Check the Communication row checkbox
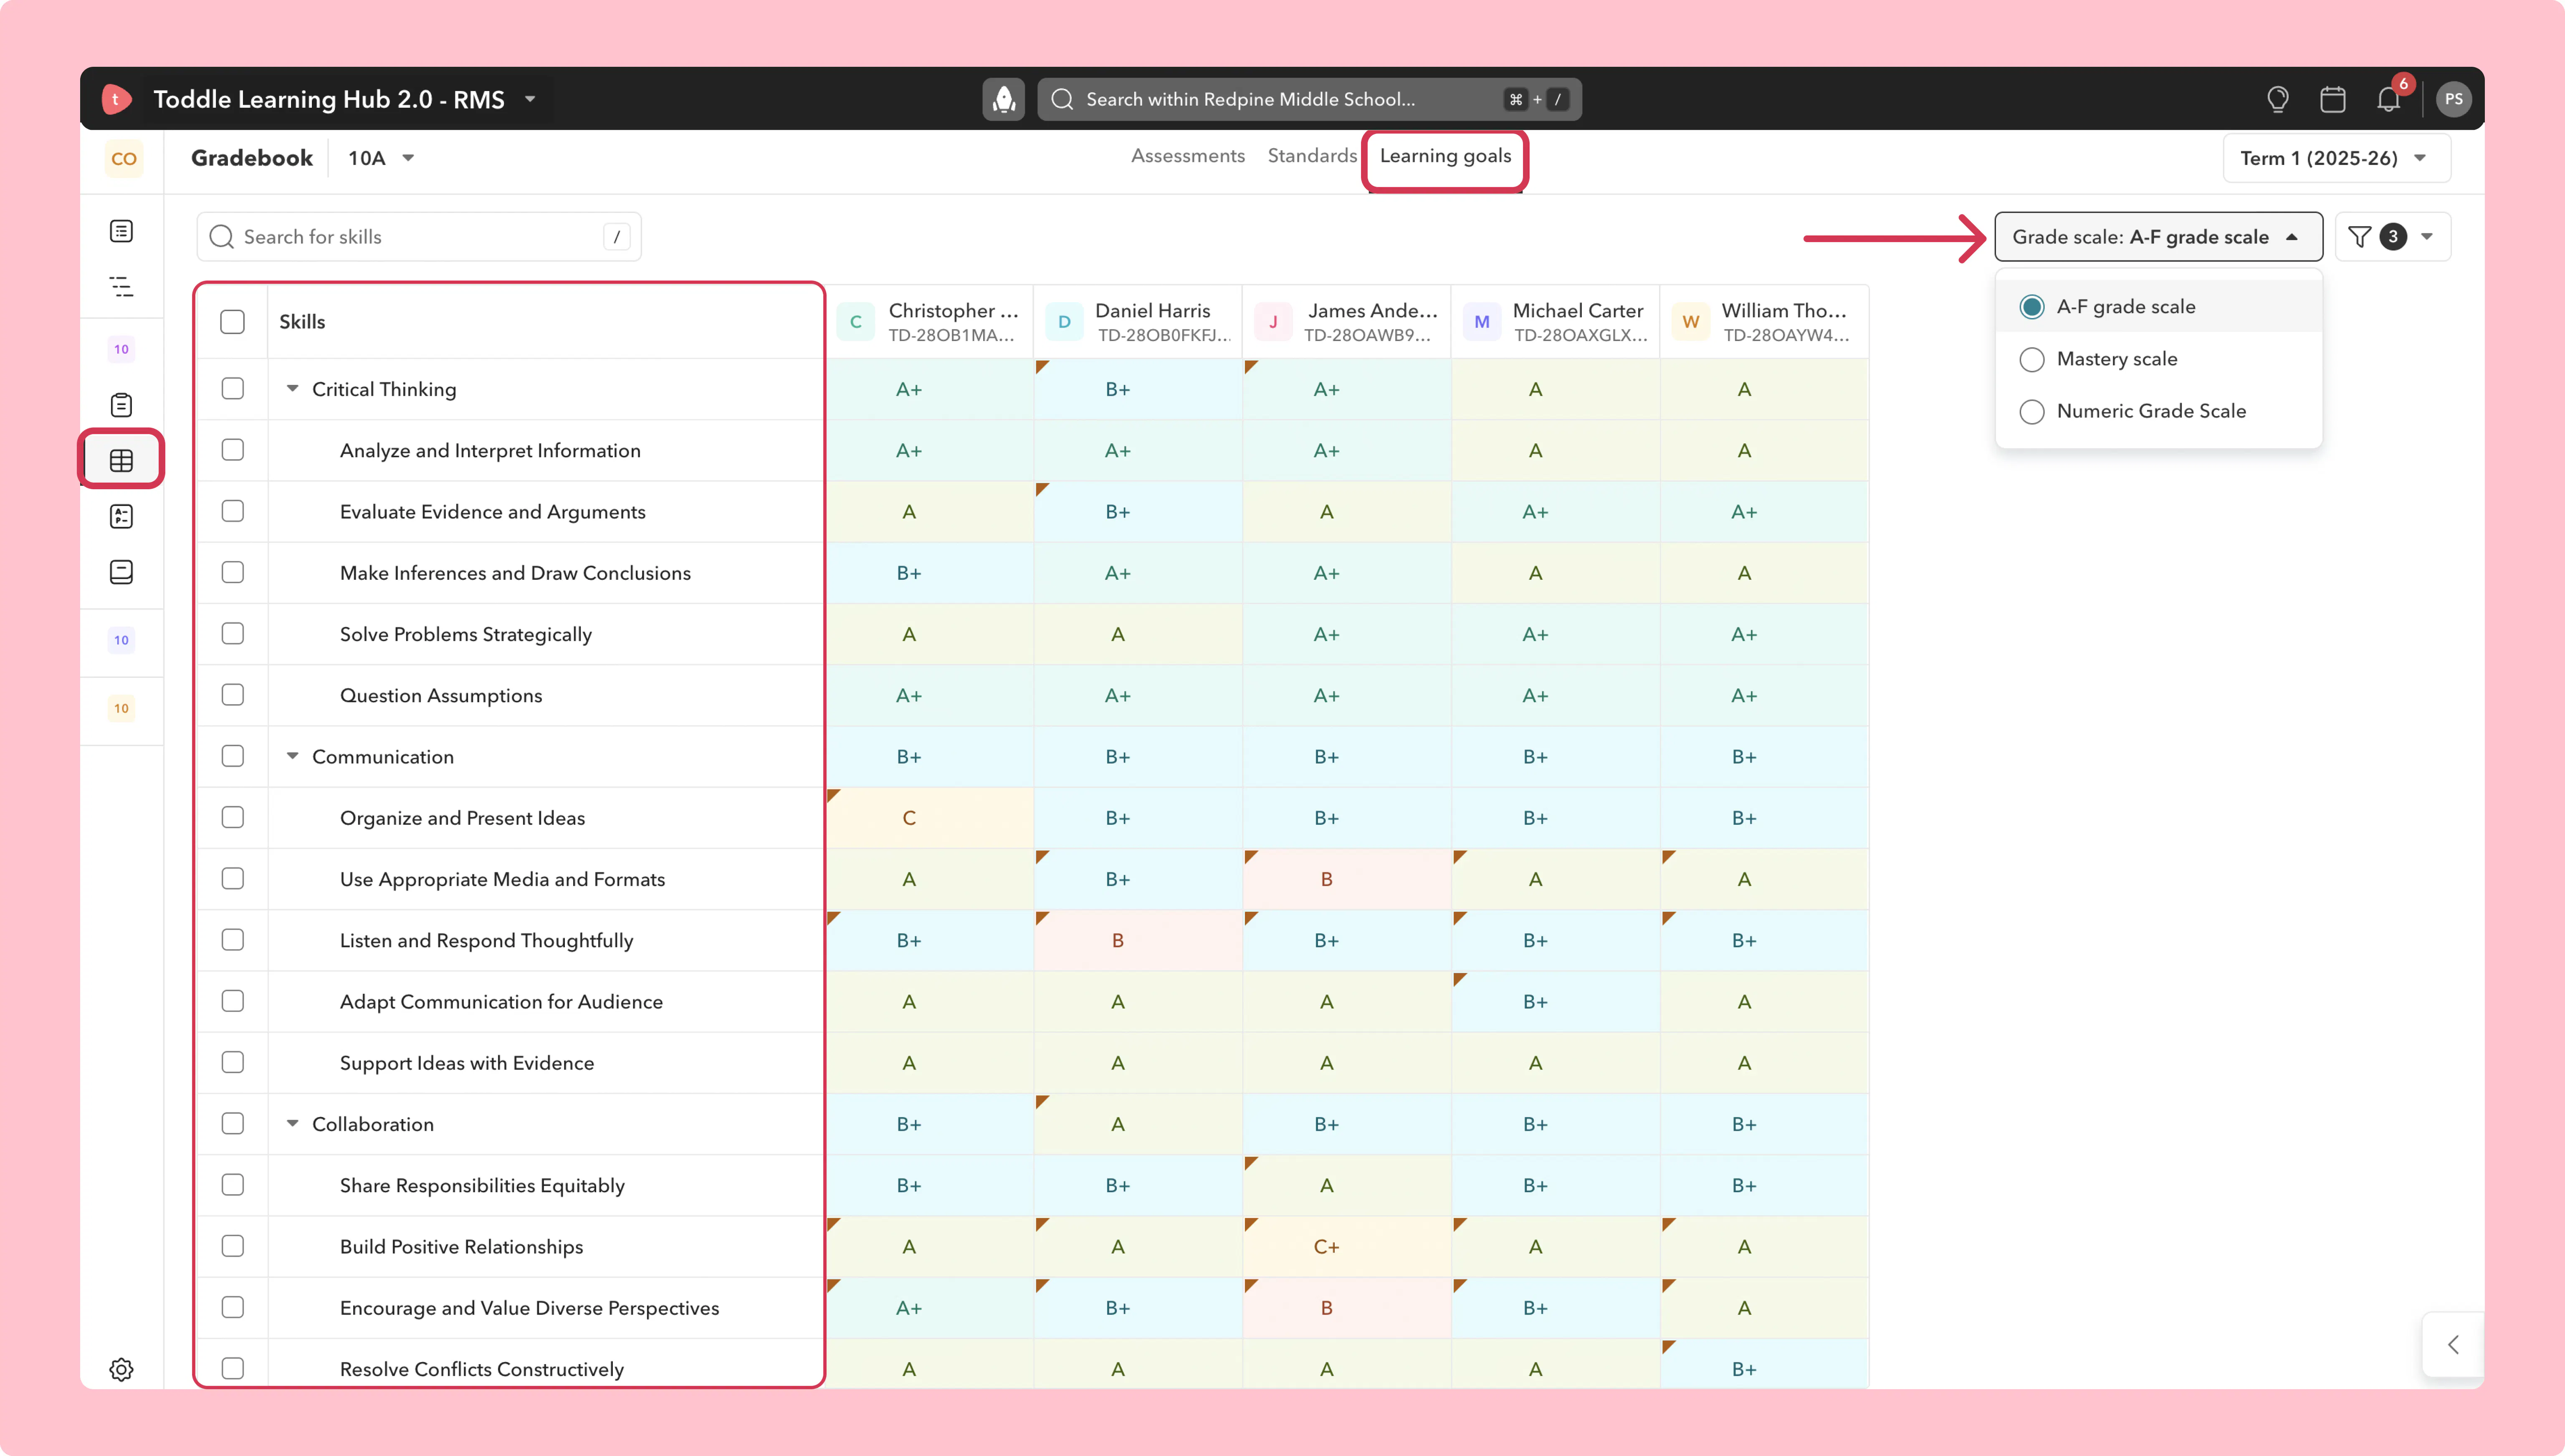The height and width of the screenshot is (1456, 2565). [232, 756]
